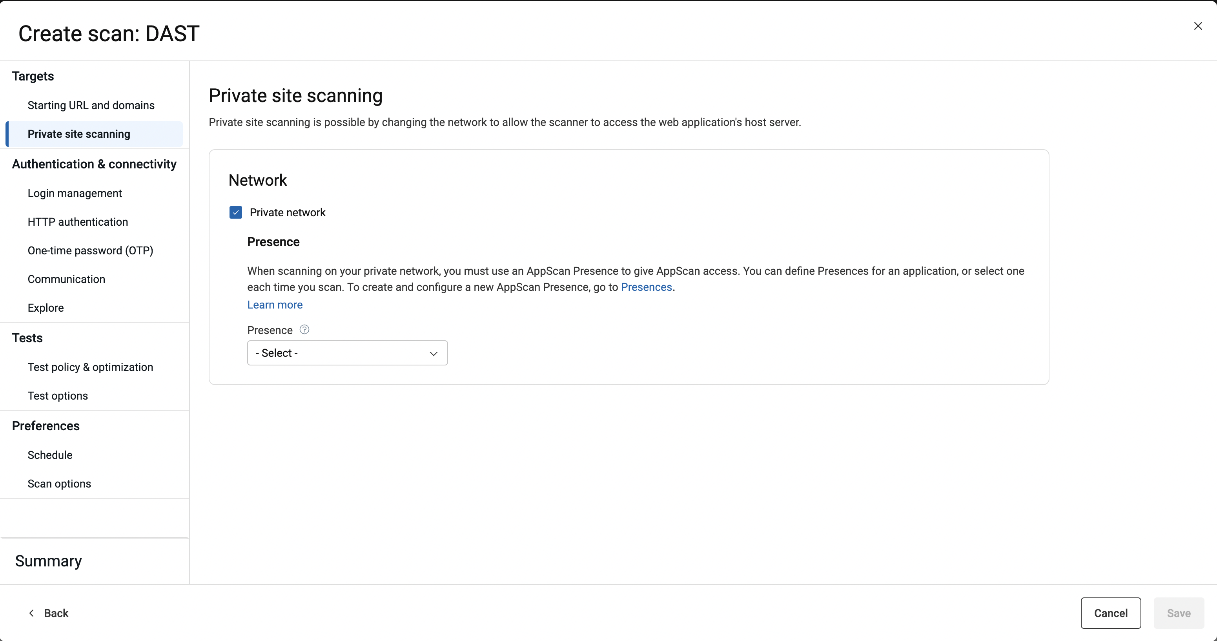
Task: Open Test options
Action: (58, 396)
